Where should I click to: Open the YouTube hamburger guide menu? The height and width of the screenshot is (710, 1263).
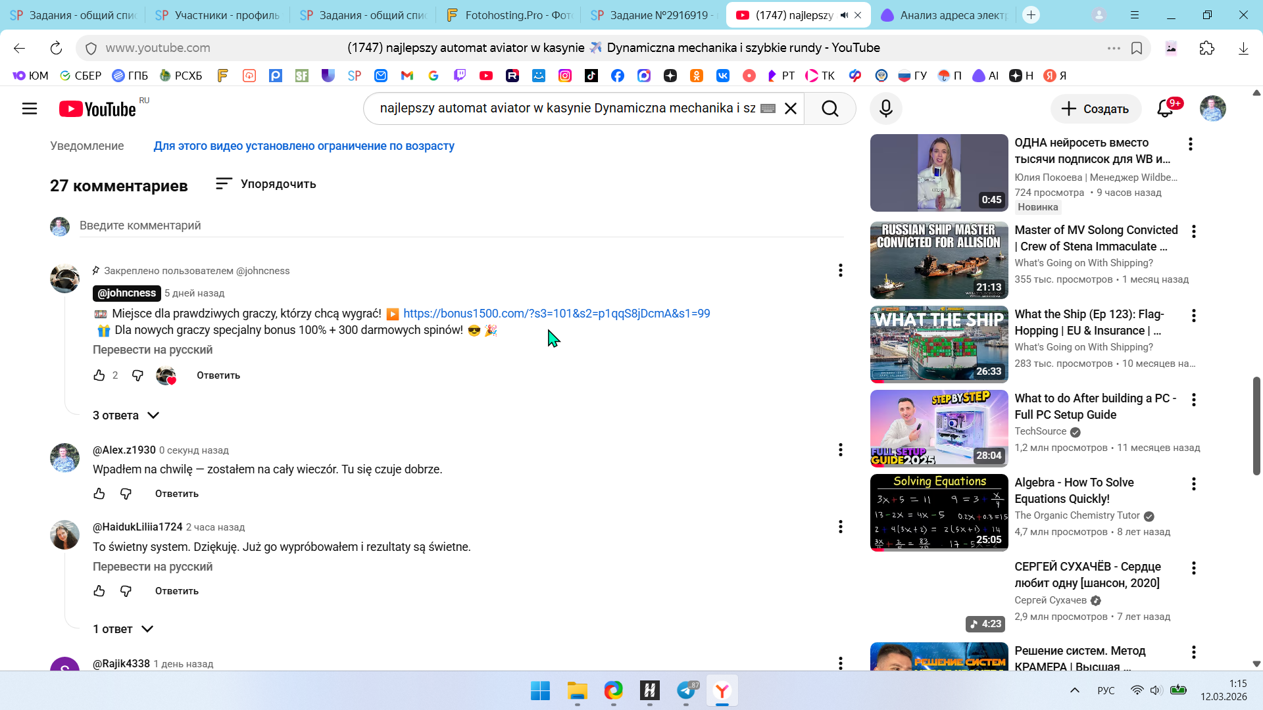click(x=30, y=108)
